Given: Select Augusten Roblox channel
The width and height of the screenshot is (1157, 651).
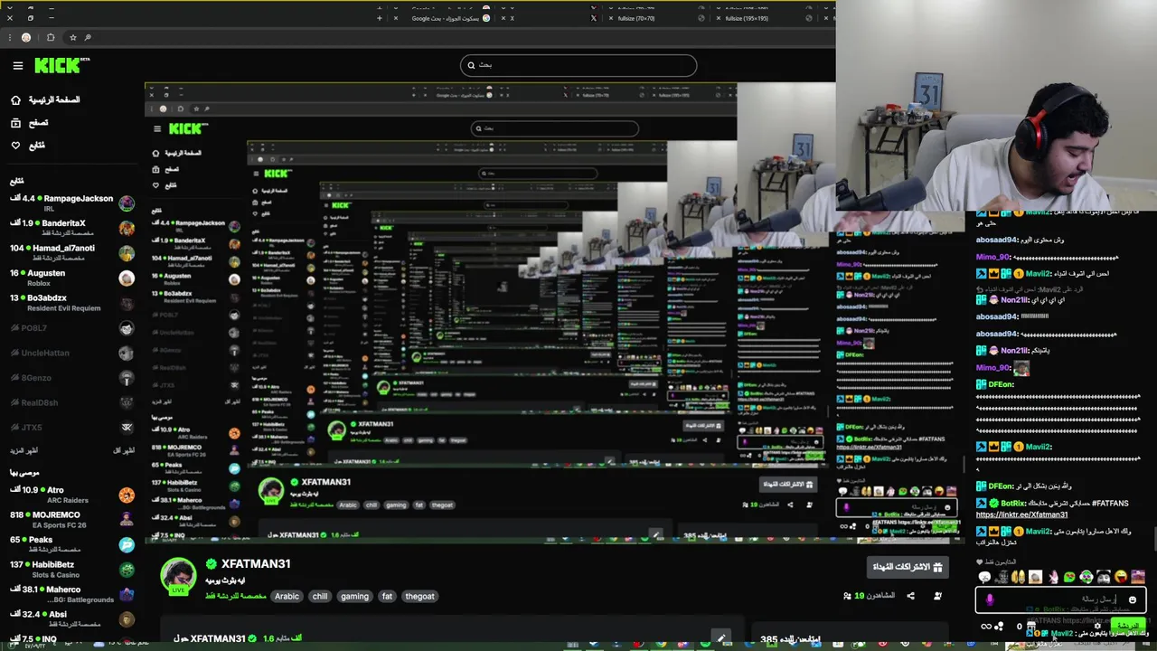Looking at the screenshot, I should [71, 278].
